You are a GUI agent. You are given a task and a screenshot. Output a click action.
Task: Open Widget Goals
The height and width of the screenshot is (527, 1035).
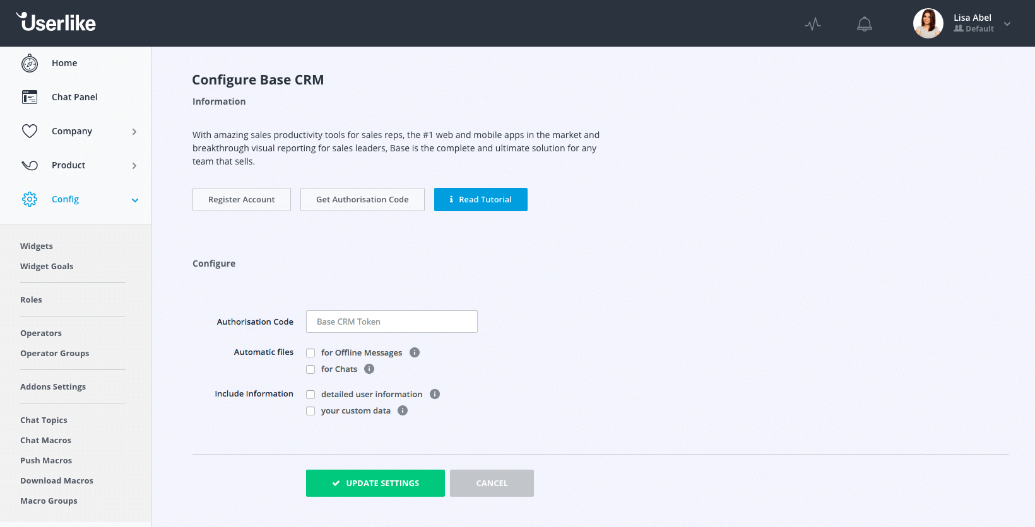point(47,266)
